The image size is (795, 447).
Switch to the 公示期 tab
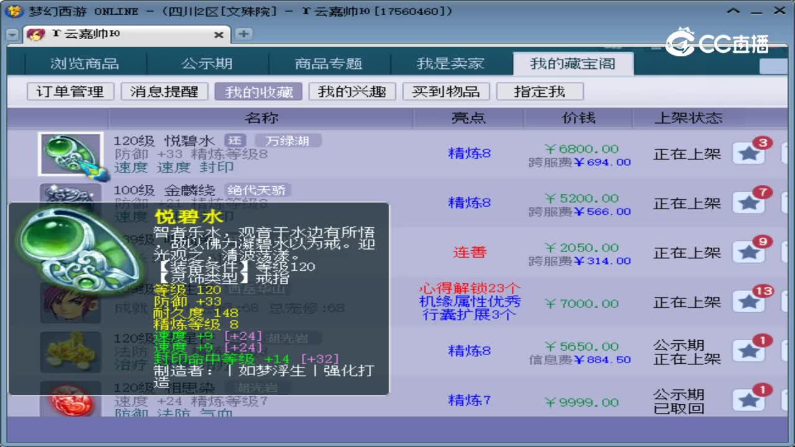207,64
